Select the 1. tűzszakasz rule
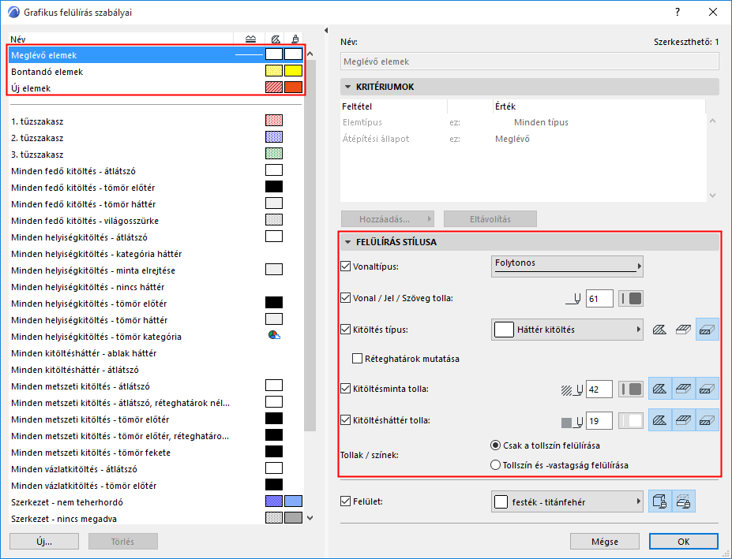This screenshot has width=732, height=559. [x=156, y=121]
